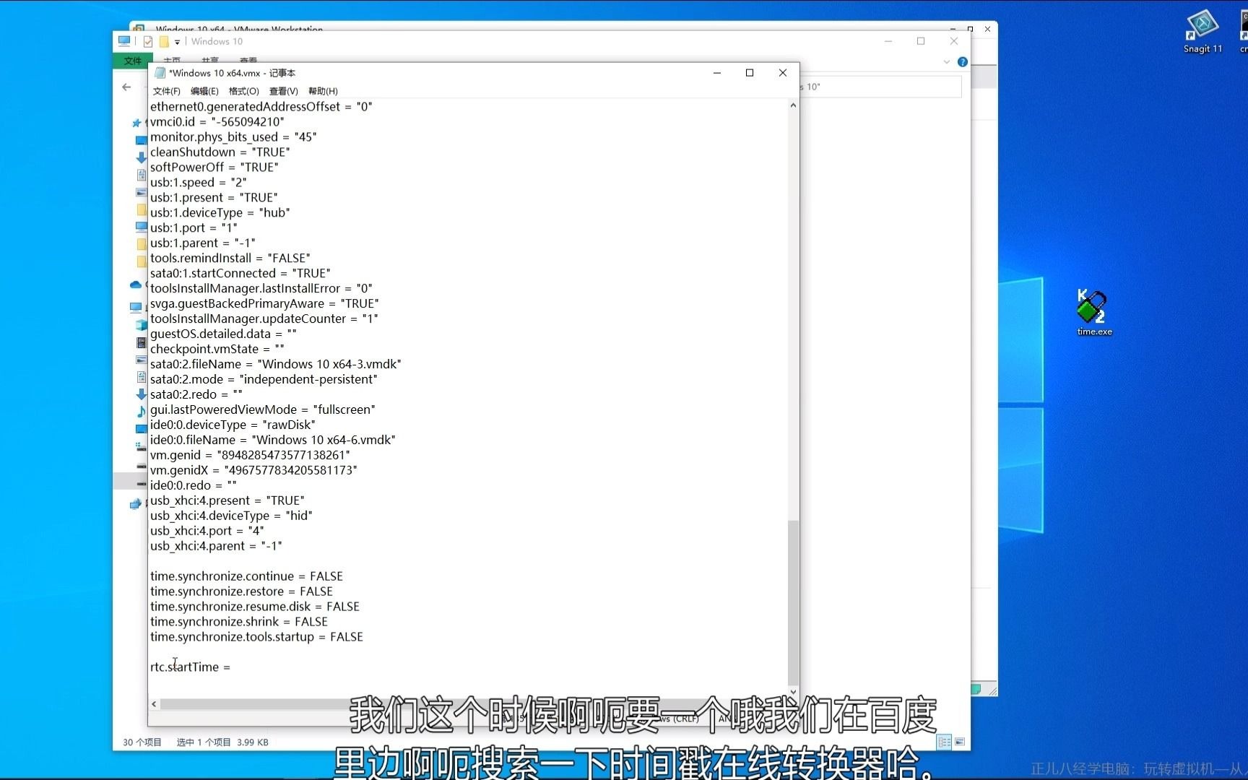1248x780 pixels.
Task: Expand the File Explorer ribbon chevron
Action: (947, 62)
